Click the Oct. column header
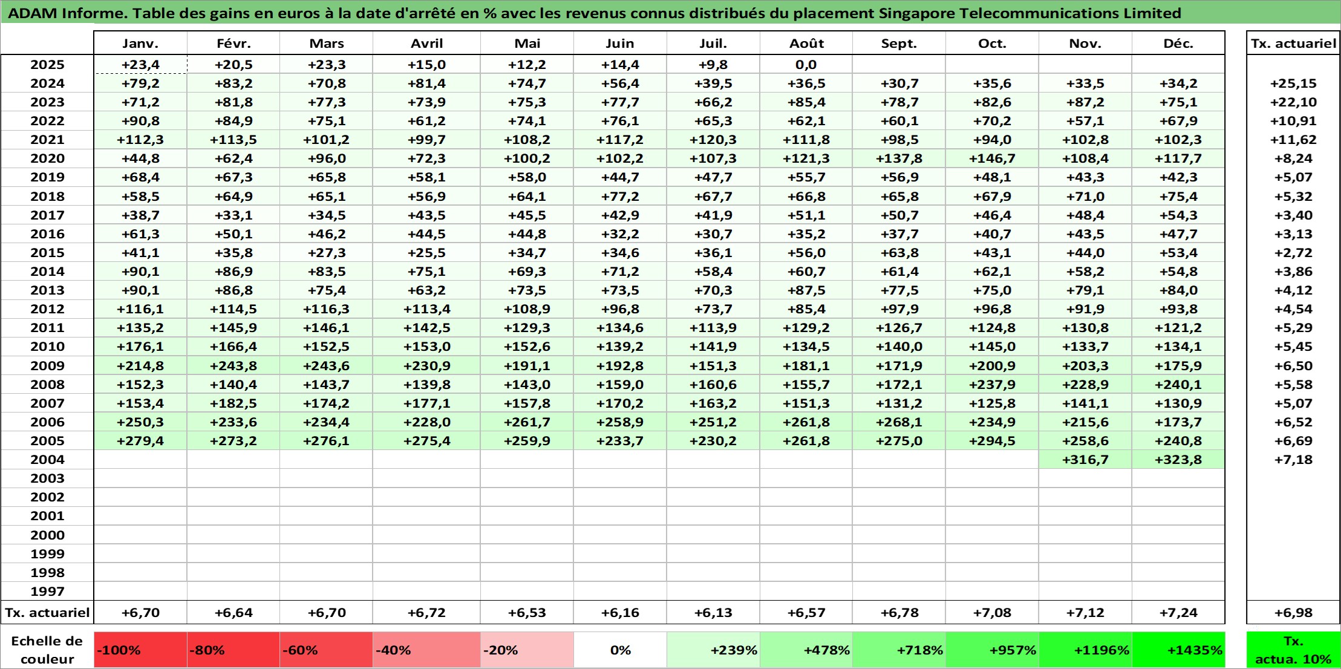 [x=992, y=43]
